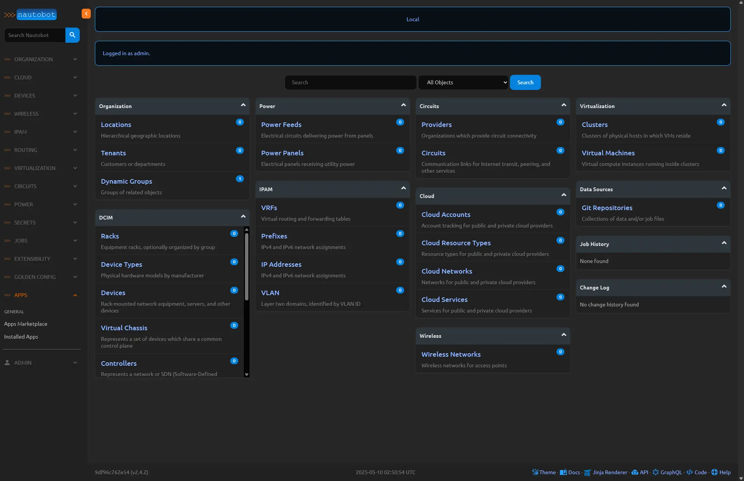Click the DCIM panel scrollbar
Image resolution: width=744 pixels, height=481 pixels.
pyautogui.click(x=246, y=266)
